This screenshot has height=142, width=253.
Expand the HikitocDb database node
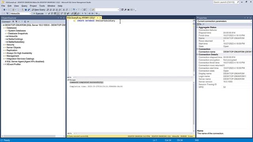[x=6, y=36]
